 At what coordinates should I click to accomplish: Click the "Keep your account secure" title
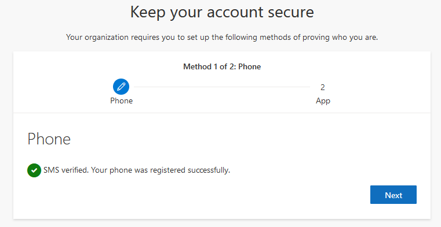point(222,12)
